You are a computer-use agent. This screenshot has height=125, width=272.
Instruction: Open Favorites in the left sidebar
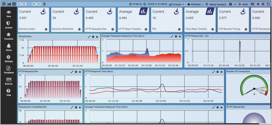tap(8, 36)
